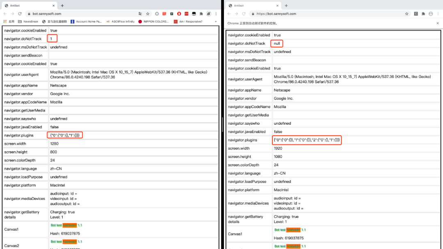
Task: Open the Account Home Pa... bookmark
Action: coord(86,21)
